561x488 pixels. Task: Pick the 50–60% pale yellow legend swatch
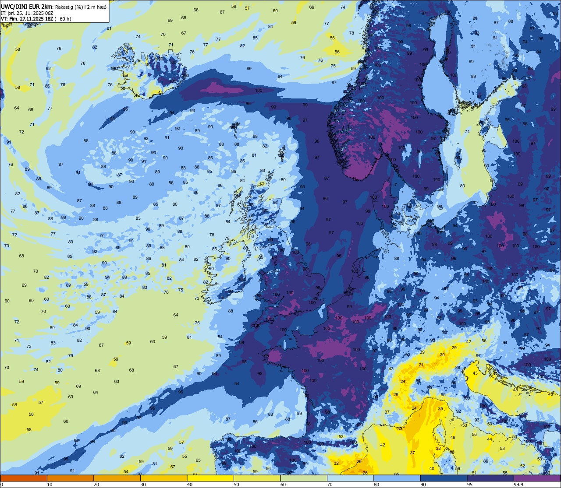[257, 478]
